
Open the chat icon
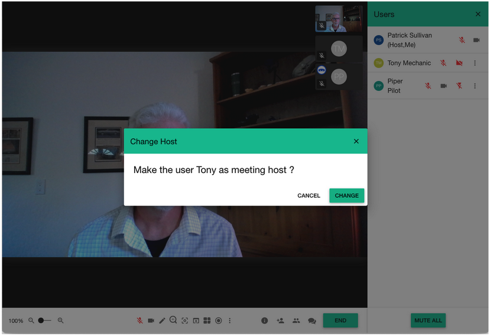tap(312, 321)
